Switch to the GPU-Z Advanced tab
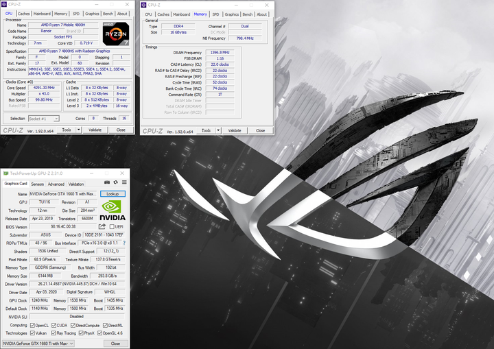 point(56,184)
